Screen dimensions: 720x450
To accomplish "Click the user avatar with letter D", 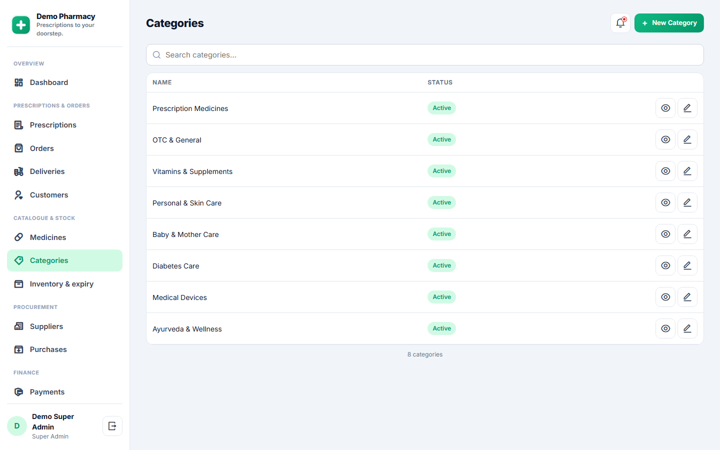I will pos(17,426).
